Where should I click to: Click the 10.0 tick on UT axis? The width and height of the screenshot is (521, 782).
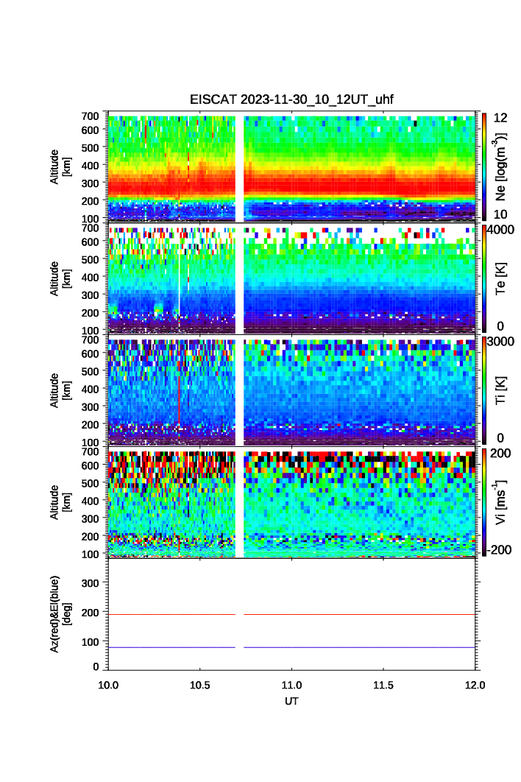pyautogui.click(x=109, y=685)
